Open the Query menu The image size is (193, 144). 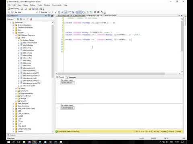[x=26, y=5]
